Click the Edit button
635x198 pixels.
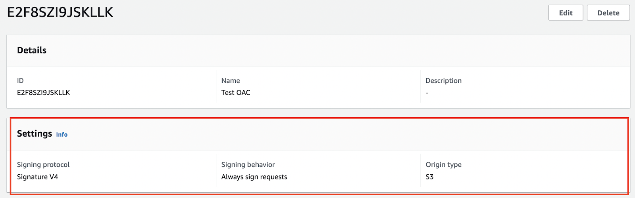pyautogui.click(x=566, y=13)
